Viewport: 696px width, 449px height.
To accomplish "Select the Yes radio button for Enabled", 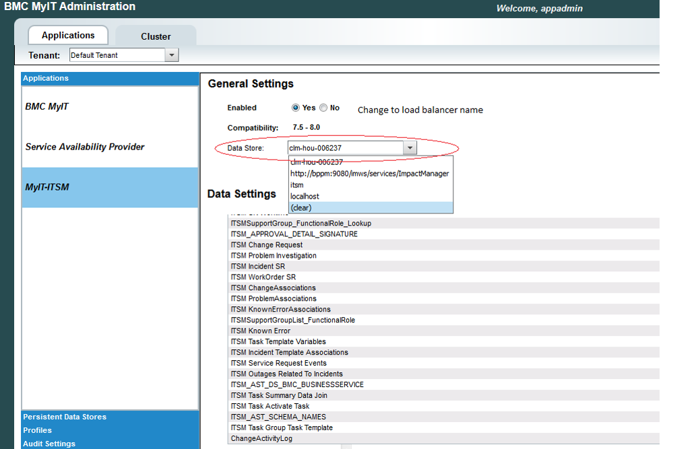I will [296, 108].
